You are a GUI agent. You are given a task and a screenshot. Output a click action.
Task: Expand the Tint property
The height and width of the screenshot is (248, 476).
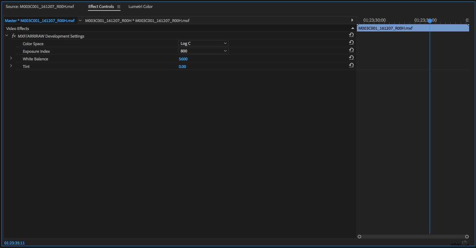pyautogui.click(x=11, y=66)
